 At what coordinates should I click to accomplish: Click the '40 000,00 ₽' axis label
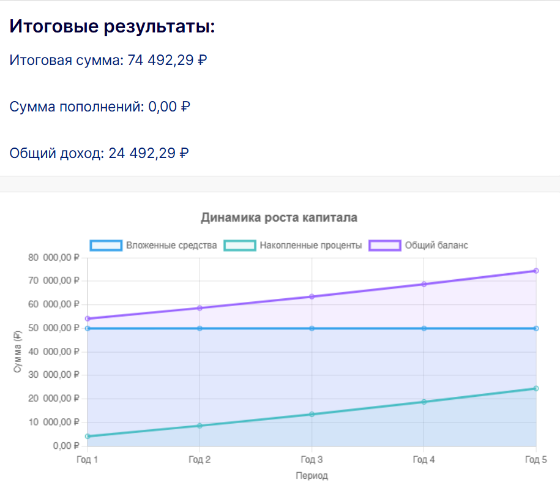pos(54,351)
